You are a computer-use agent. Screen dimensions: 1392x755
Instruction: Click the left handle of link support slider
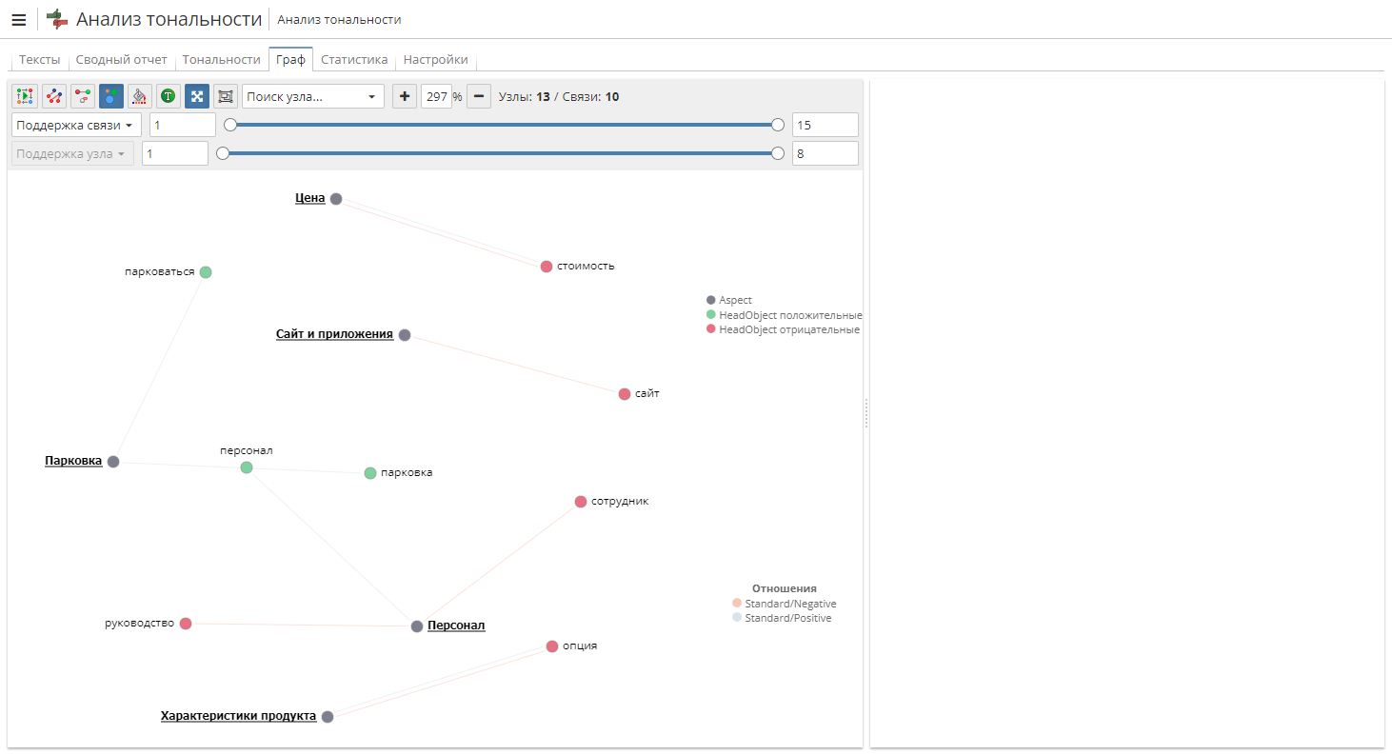point(230,125)
